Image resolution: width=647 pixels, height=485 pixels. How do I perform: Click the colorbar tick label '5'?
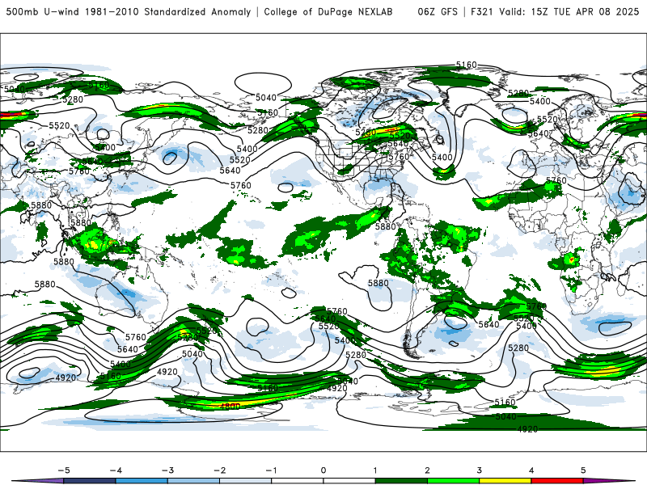tap(583, 470)
